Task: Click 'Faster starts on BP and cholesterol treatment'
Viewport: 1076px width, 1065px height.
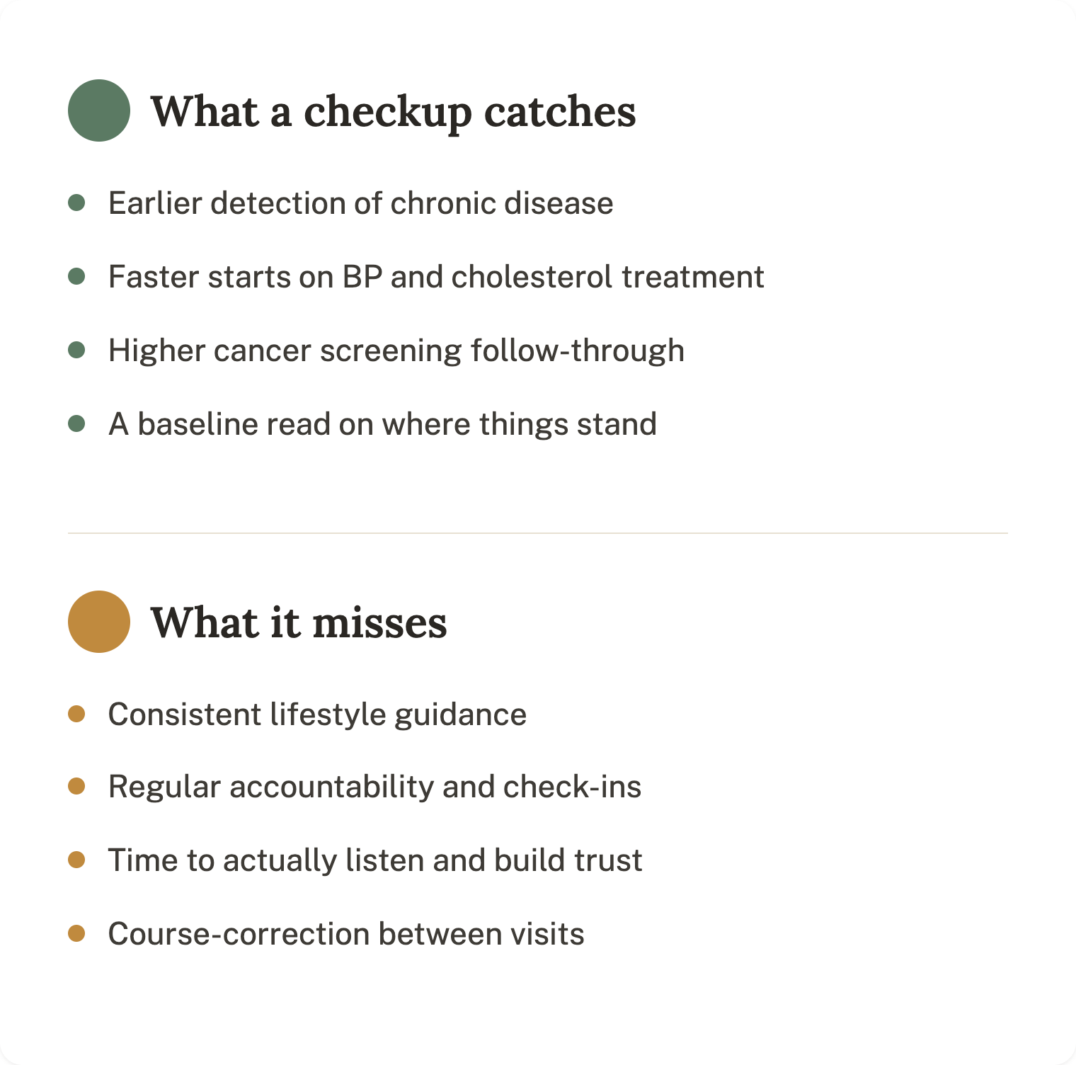Action: coord(436,277)
